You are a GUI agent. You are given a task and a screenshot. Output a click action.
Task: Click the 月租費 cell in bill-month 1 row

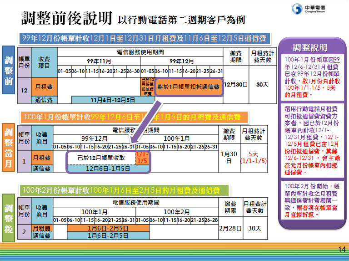pos(42,158)
